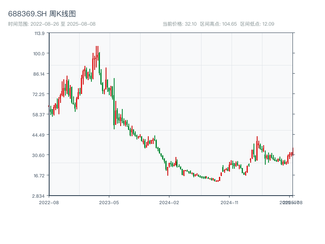Click y-axis label 72.25
This screenshot has height=244, width=325.
(x=38, y=94)
